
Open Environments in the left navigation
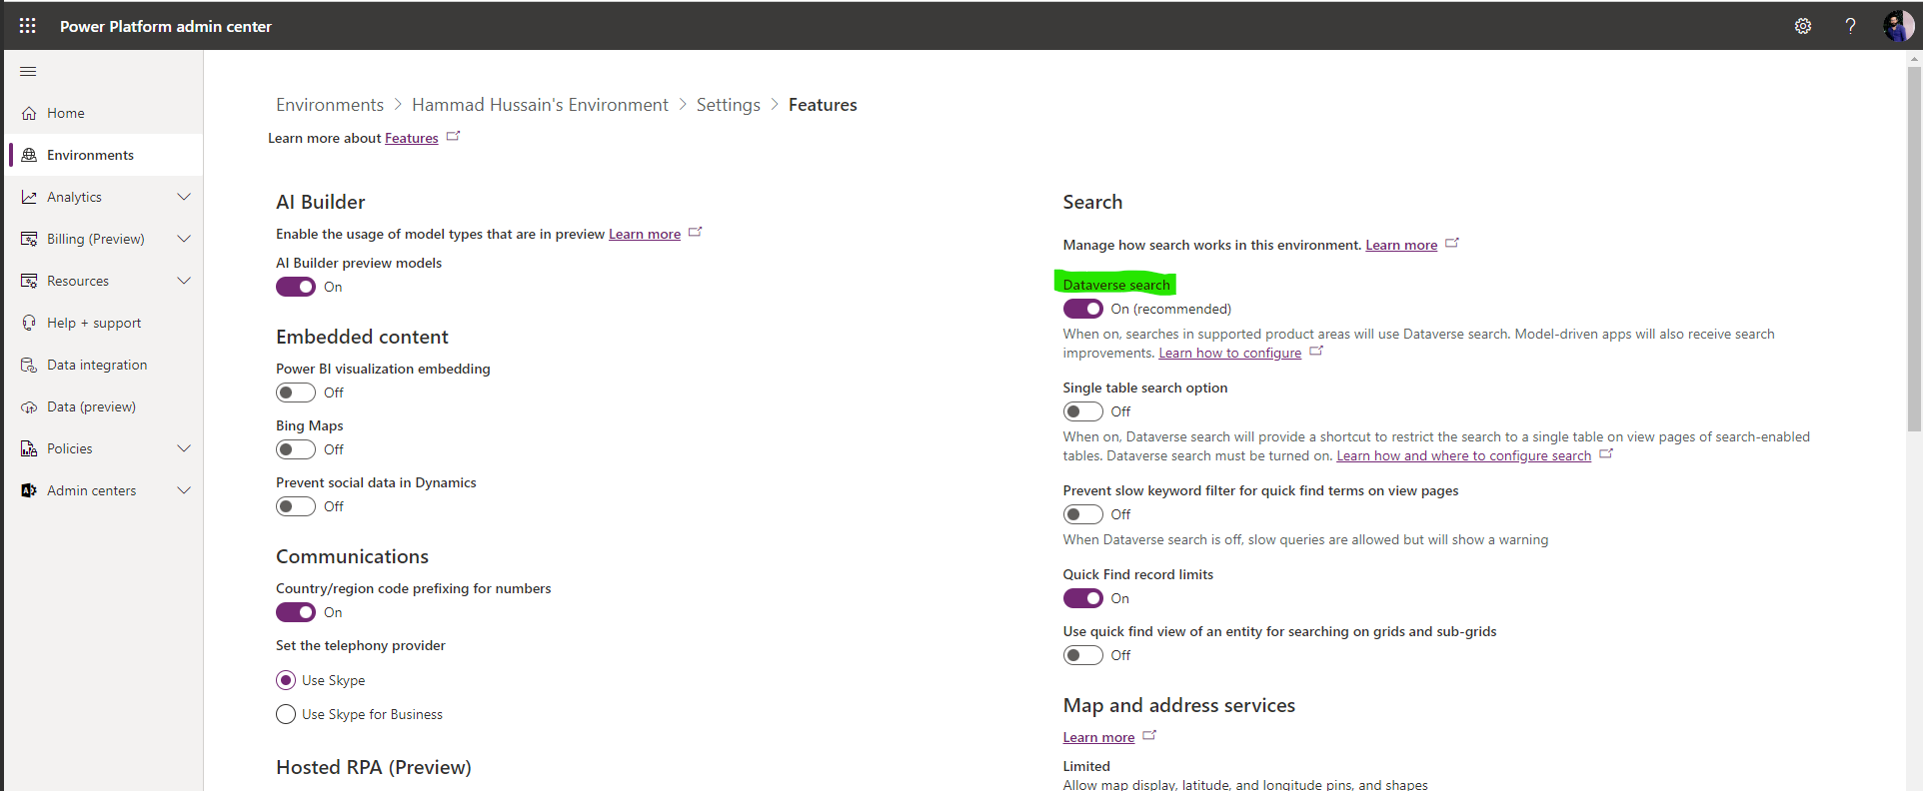(90, 155)
